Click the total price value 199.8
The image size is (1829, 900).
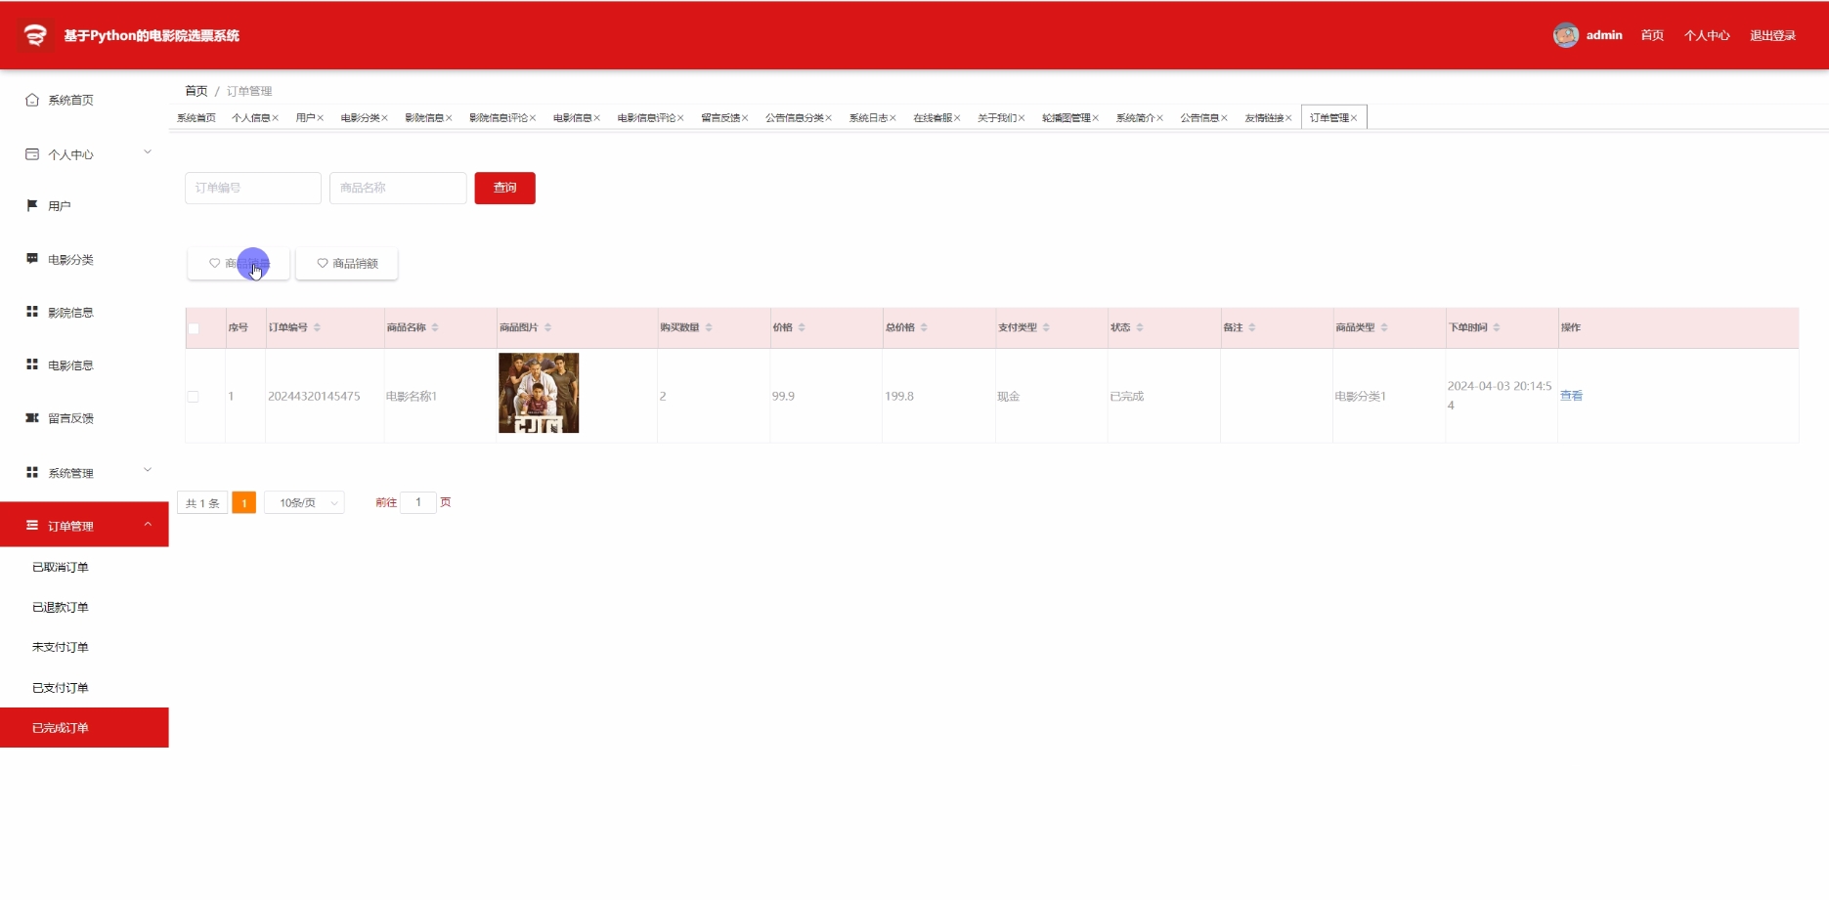pos(899,397)
